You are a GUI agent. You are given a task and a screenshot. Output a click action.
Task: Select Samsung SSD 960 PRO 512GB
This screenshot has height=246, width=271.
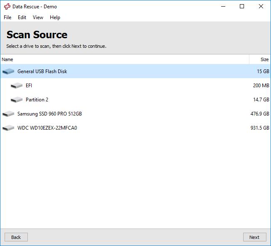tap(49, 114)
